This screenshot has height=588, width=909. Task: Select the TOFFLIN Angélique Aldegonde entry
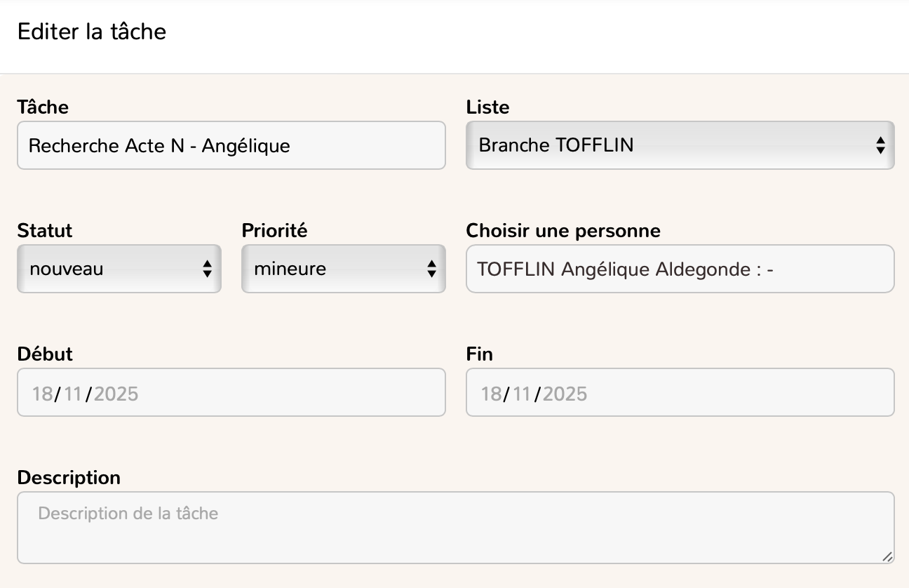tap(679, 269)
